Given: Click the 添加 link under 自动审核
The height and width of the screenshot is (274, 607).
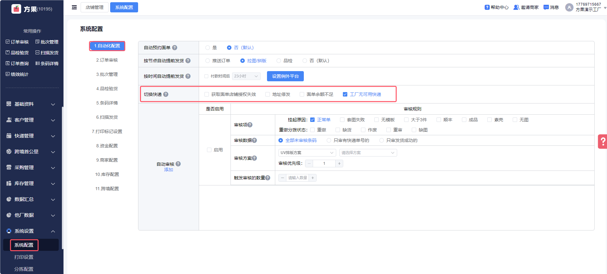Looking at the screenshot, I should 169,170.
